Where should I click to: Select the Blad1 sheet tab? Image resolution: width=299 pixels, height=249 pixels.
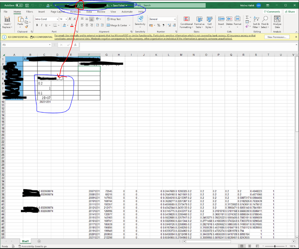click(25, 241)
